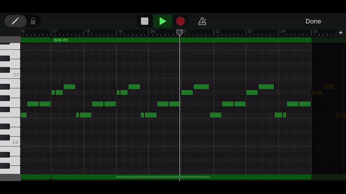Select the playhead handle on the ruler
This screenshot has height=194, width=346.
pos(179,33)
